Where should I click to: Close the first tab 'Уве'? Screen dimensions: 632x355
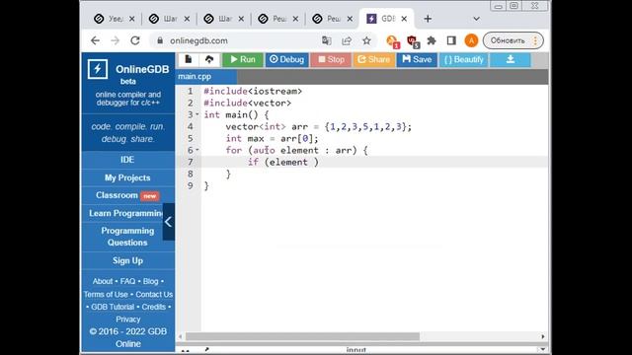131,19
